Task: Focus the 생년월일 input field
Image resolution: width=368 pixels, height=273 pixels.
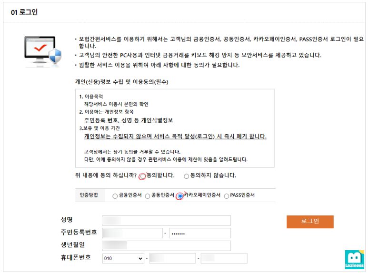Action: 167,245
